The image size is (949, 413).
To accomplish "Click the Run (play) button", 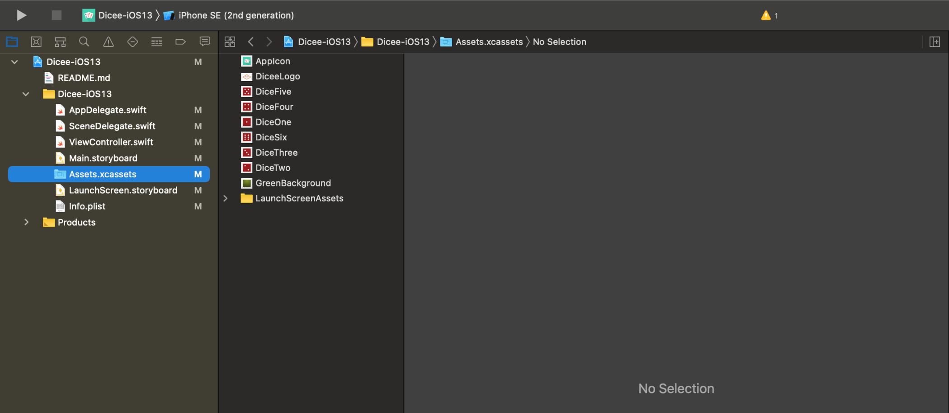I will tap(21, 15).
